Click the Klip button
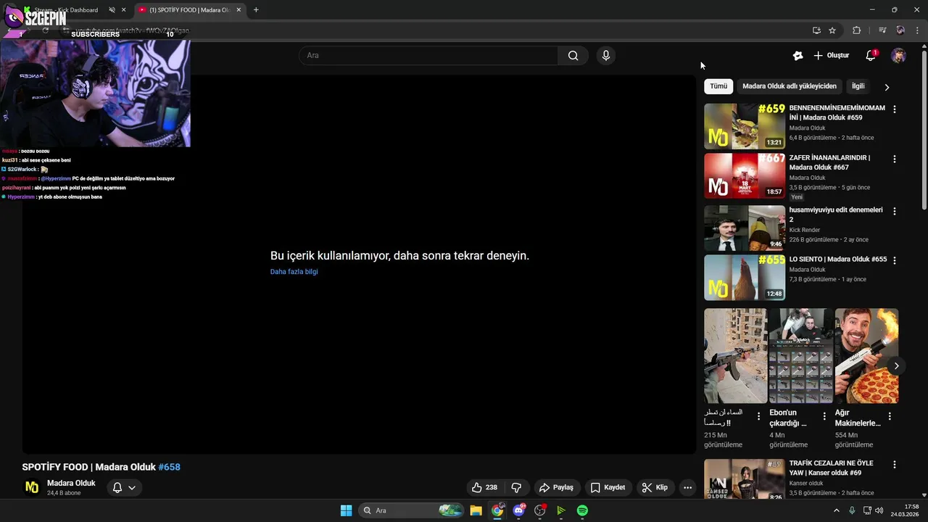 (655, 488)
